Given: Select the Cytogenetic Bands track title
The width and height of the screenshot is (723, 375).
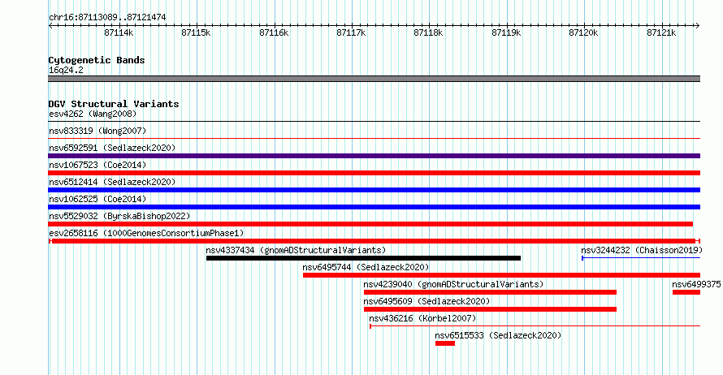Looking at the screenshot, I should click(97, 60).
